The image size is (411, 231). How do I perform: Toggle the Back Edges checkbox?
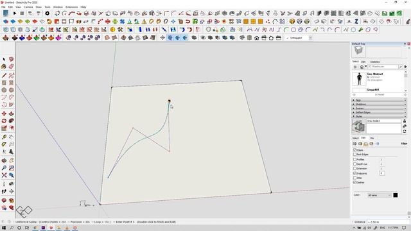(x=354, y=155)
